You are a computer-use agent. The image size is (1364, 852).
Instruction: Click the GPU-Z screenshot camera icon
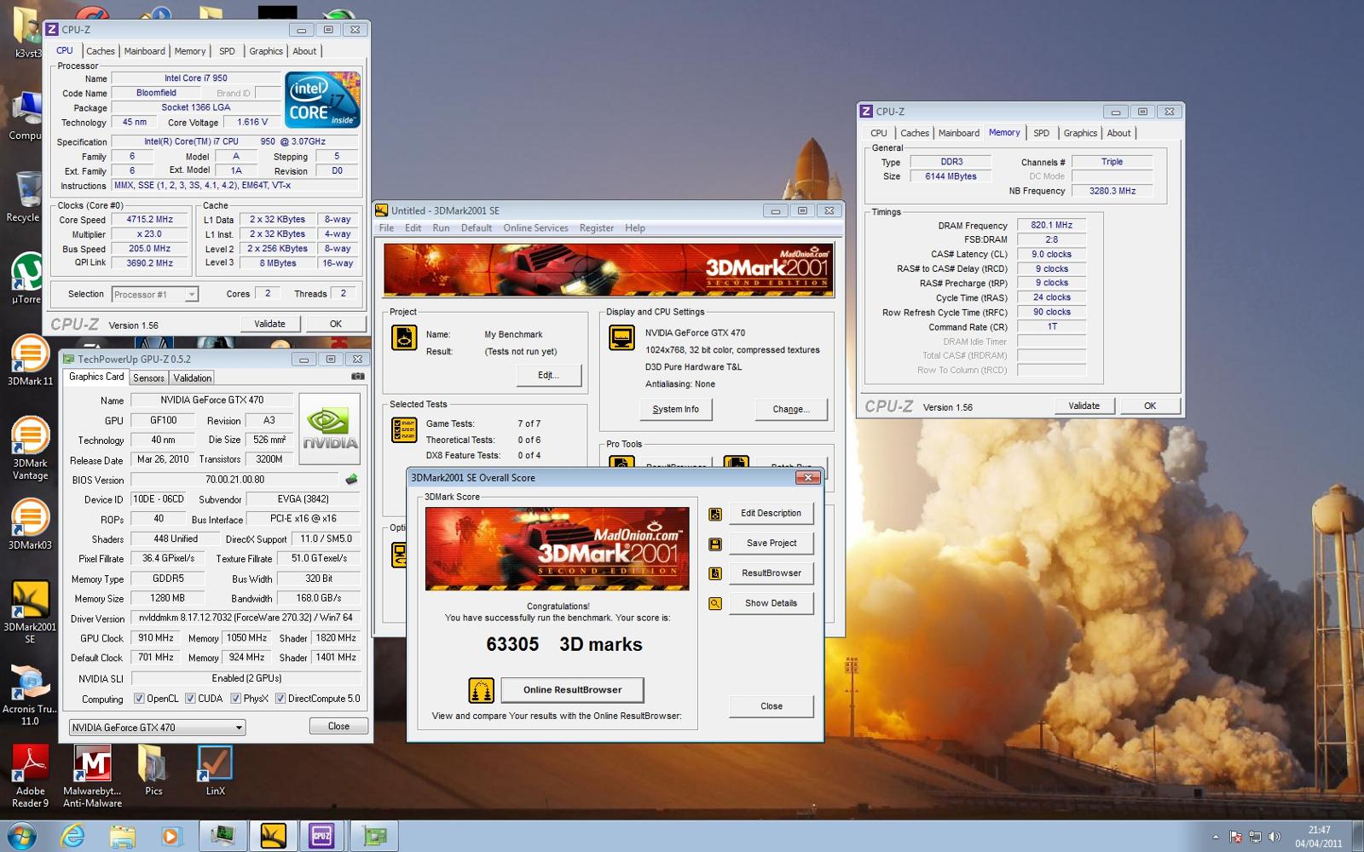pos(358,377)
